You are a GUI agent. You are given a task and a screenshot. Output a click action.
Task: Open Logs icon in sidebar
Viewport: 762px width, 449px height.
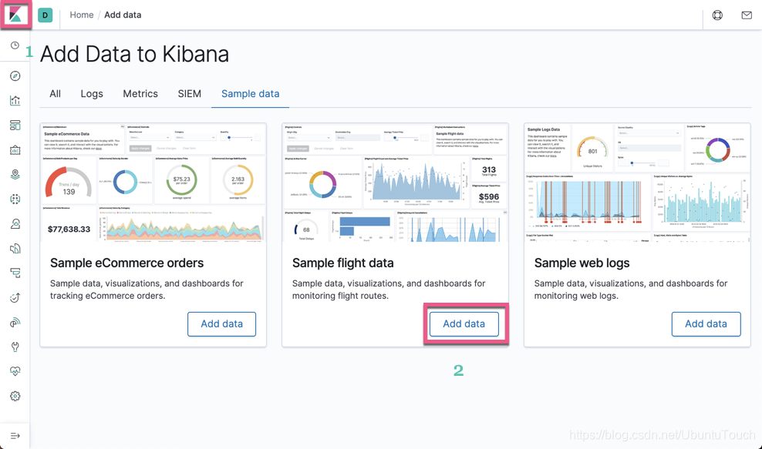15,249
